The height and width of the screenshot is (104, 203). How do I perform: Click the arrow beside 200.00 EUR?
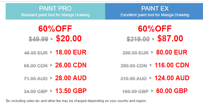point(152,52)
